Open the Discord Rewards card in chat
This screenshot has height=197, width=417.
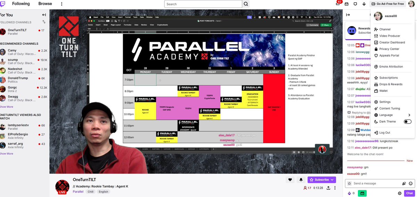(358, 30)
